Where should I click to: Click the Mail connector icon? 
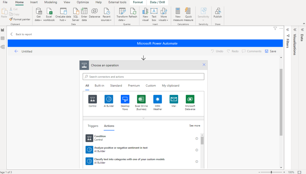pos(174,99)
